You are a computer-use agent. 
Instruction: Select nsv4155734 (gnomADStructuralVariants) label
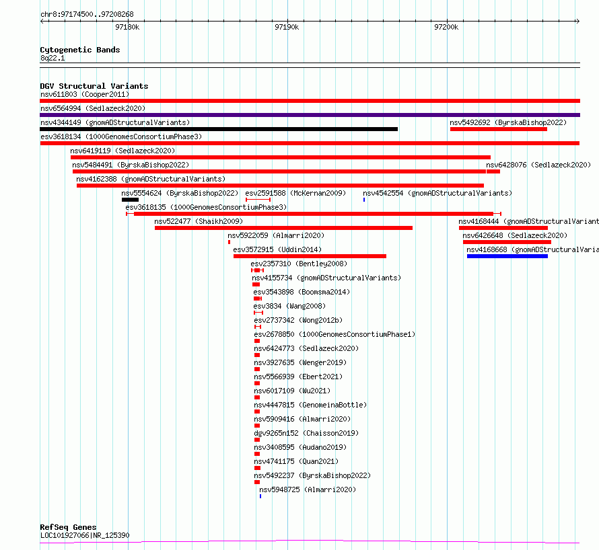pyautogui.click(x=326, y=278)
